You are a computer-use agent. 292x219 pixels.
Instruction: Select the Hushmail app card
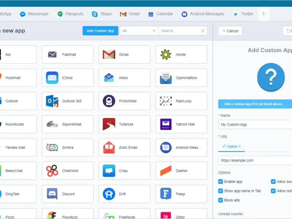[18, 78]
